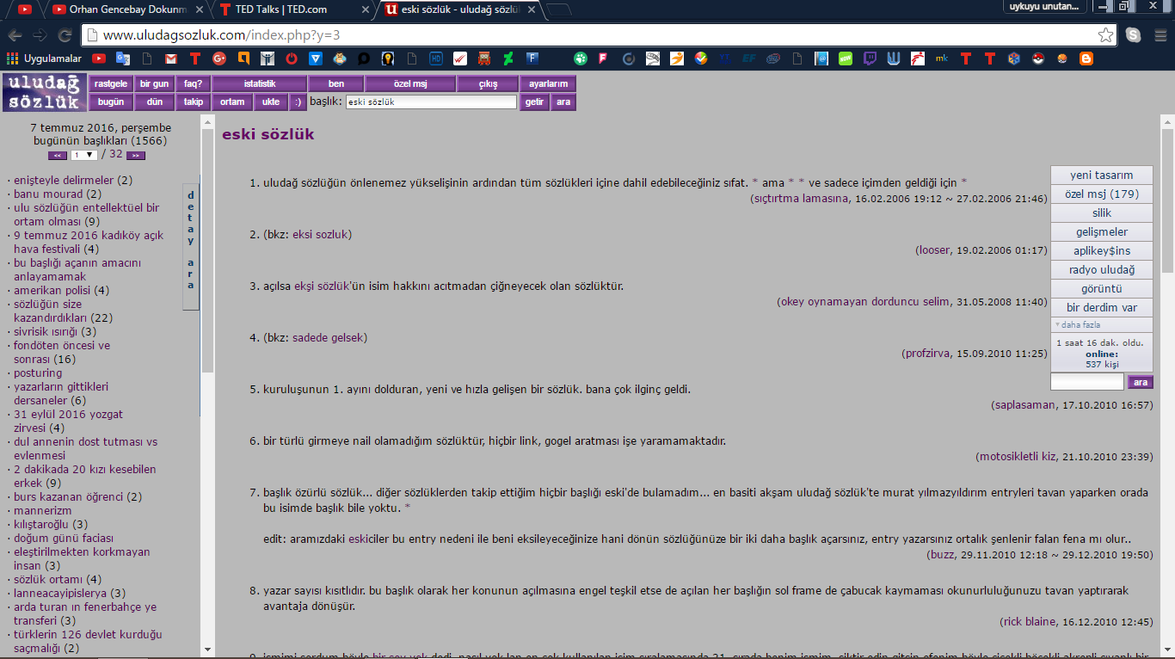Open ayarlarım settings
1175x659 pixels.
548,83
